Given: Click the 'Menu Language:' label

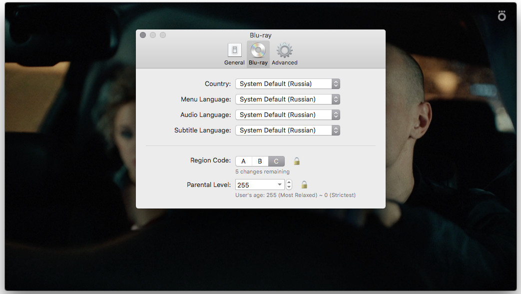Looking at the screenshot, I should pos(206,99).
